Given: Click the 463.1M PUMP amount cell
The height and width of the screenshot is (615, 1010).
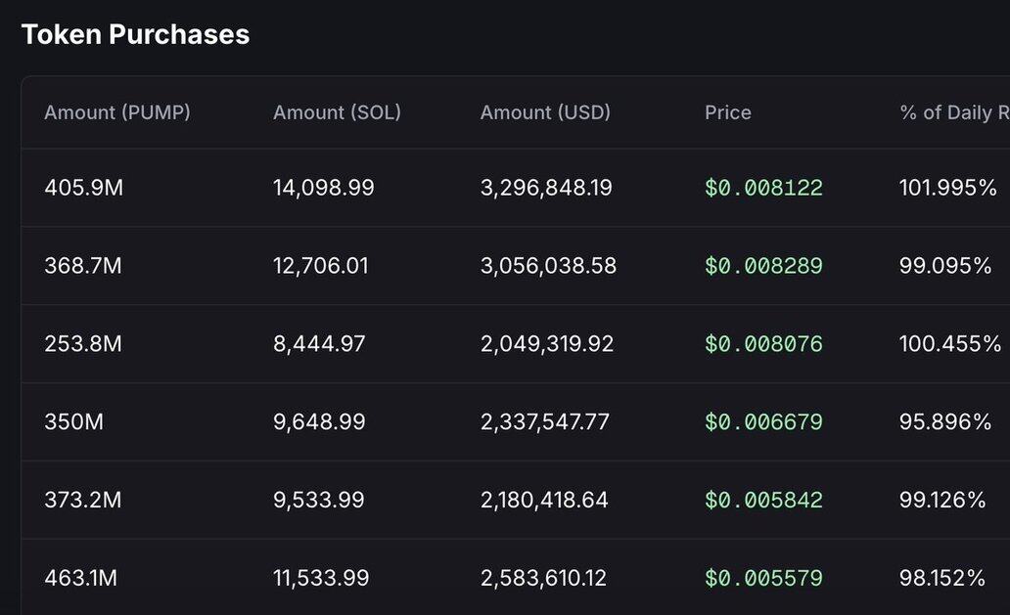Looking at the screenshot, I should tap(81, 578).
